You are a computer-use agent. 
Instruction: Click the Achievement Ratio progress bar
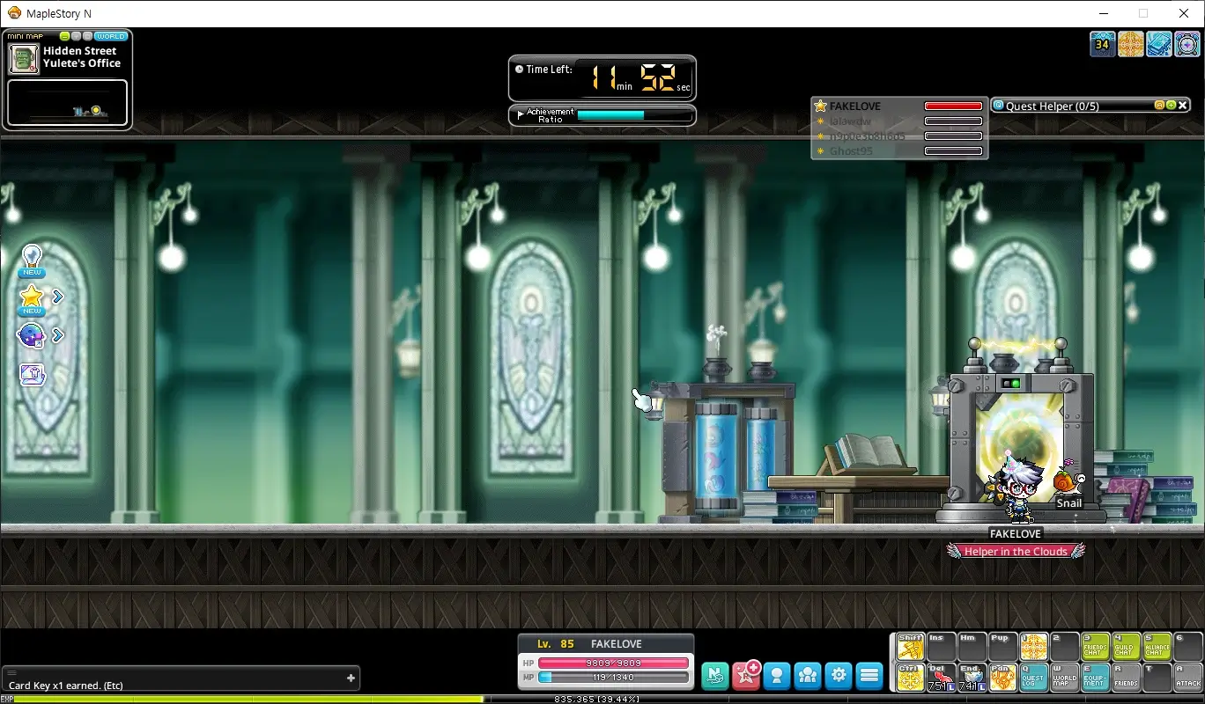[x=634, y=115]
